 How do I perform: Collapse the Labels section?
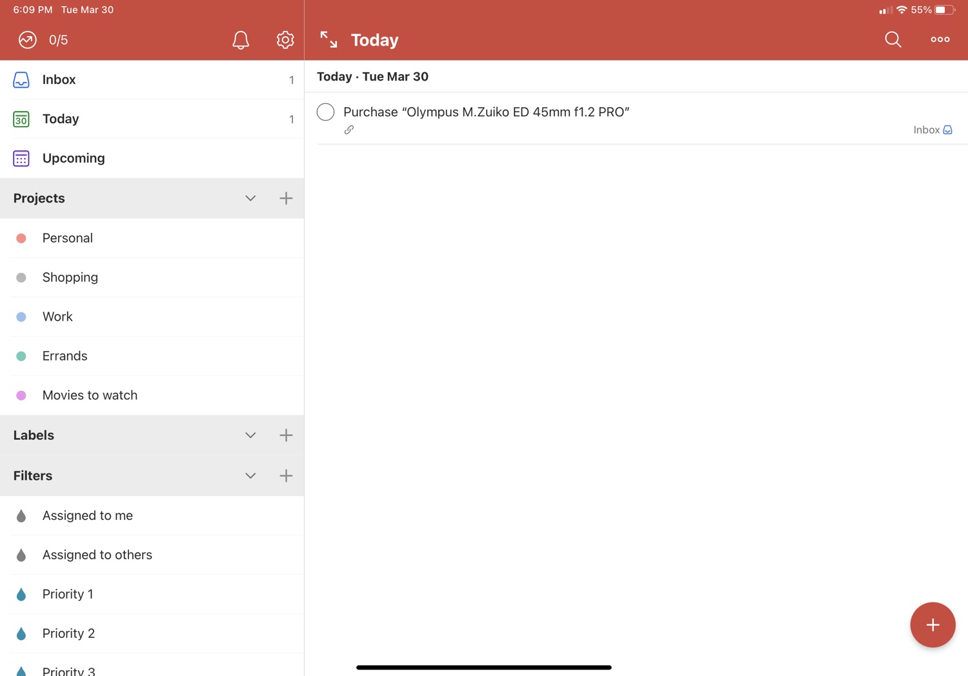250,435
